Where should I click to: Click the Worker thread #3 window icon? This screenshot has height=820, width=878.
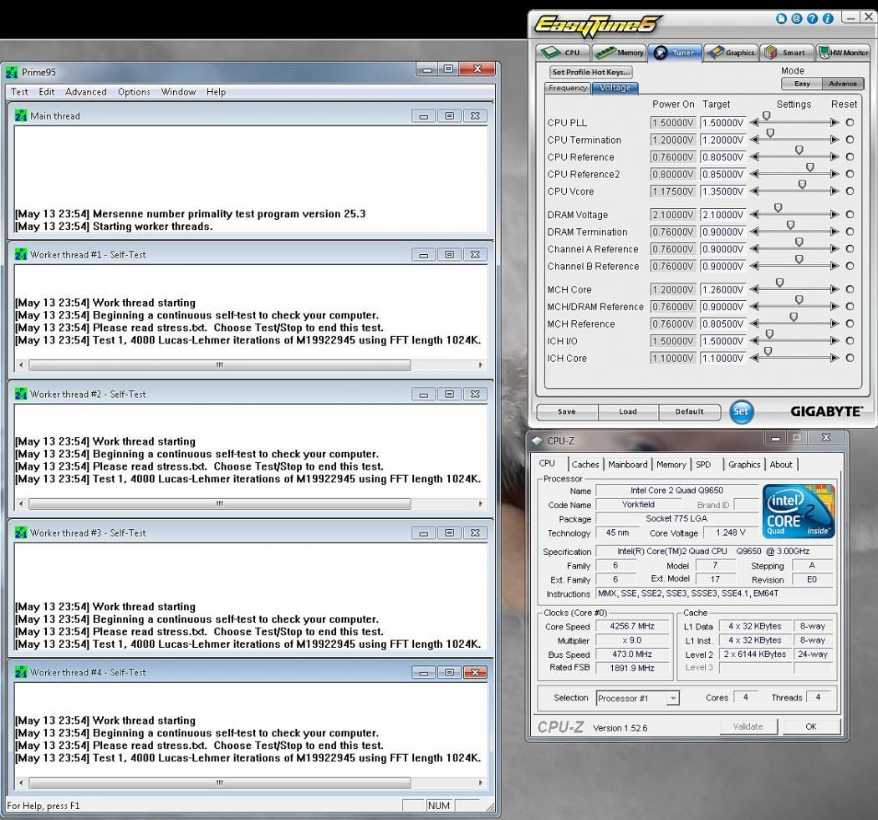pyautogui.click(x=21, y=532)
